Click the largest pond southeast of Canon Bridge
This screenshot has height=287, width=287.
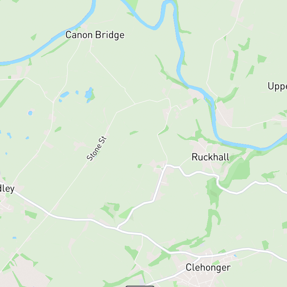[x=89, y=93]
